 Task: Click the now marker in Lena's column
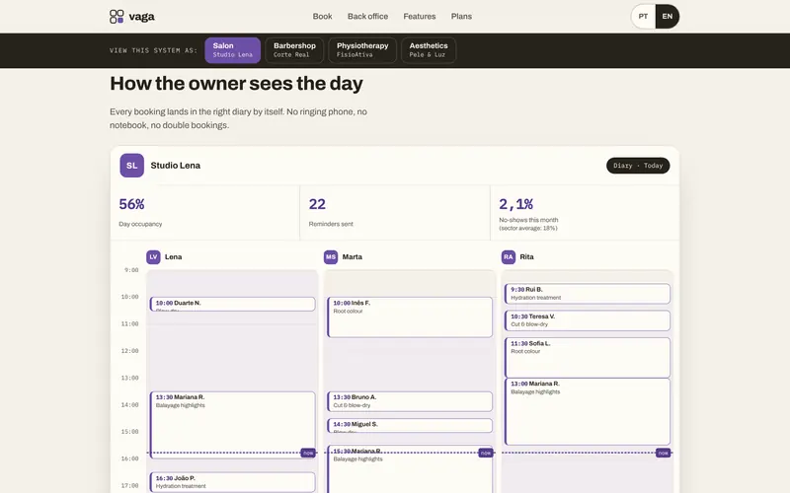[x=308, y=453]
